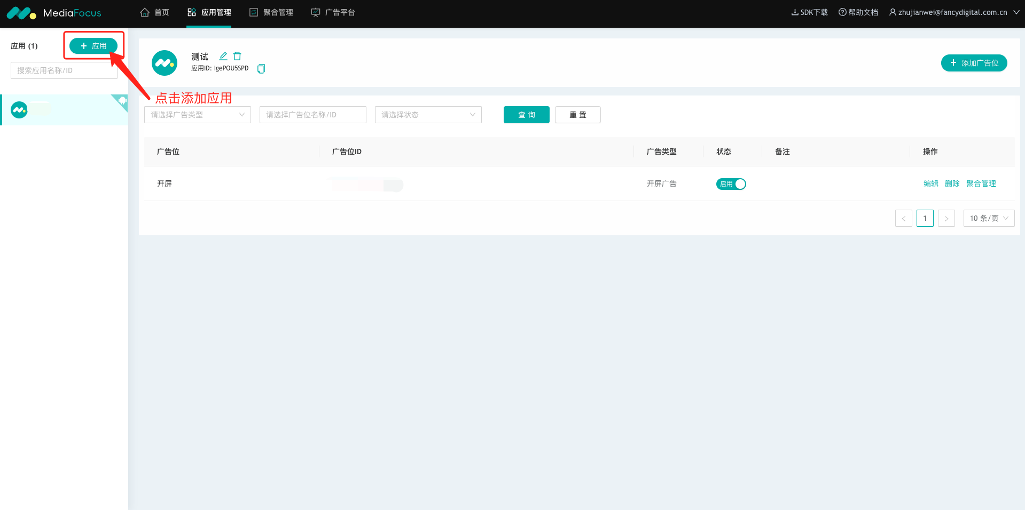Click the app avatar icon in the sidebar list

coord(19,110)
